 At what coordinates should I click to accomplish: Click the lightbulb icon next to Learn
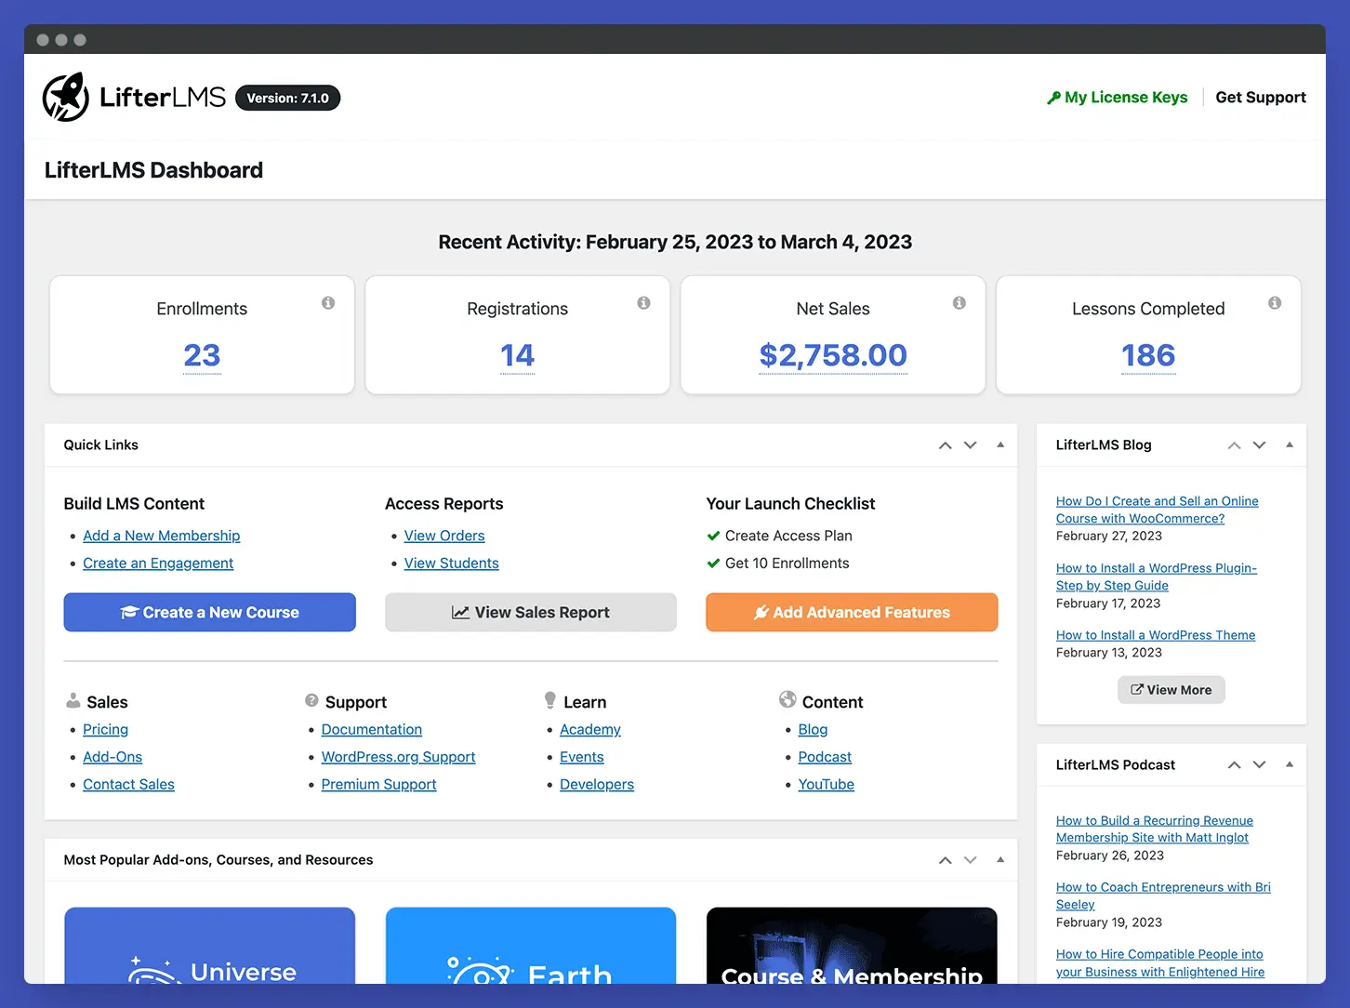(550, 700)
